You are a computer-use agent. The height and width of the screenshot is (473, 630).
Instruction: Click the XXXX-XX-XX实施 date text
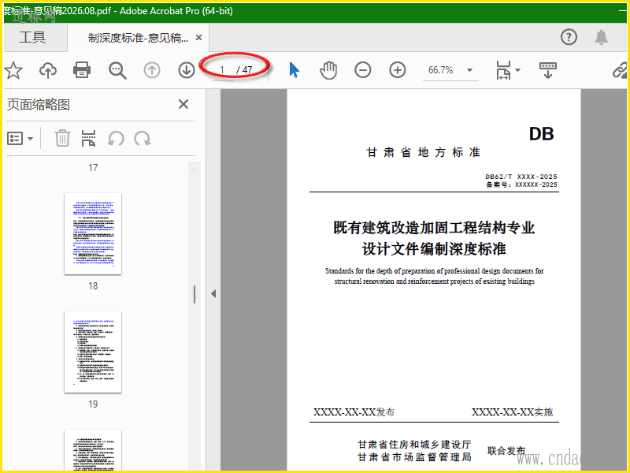(513, 412)
